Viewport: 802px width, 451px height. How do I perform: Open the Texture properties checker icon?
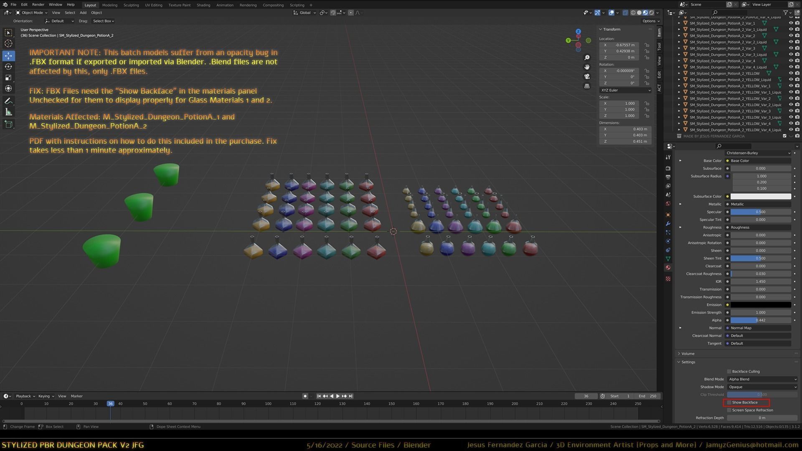pos(668,279)
